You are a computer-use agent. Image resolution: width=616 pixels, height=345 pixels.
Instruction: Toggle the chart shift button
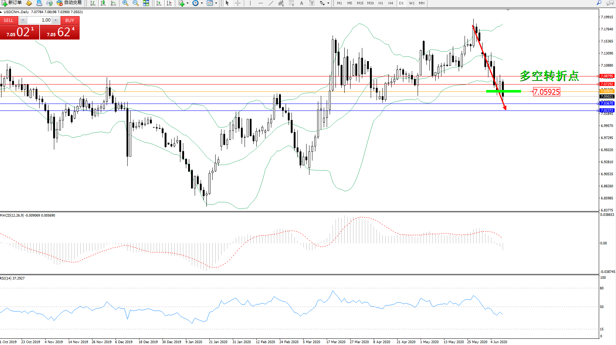(x=169, y=3)
